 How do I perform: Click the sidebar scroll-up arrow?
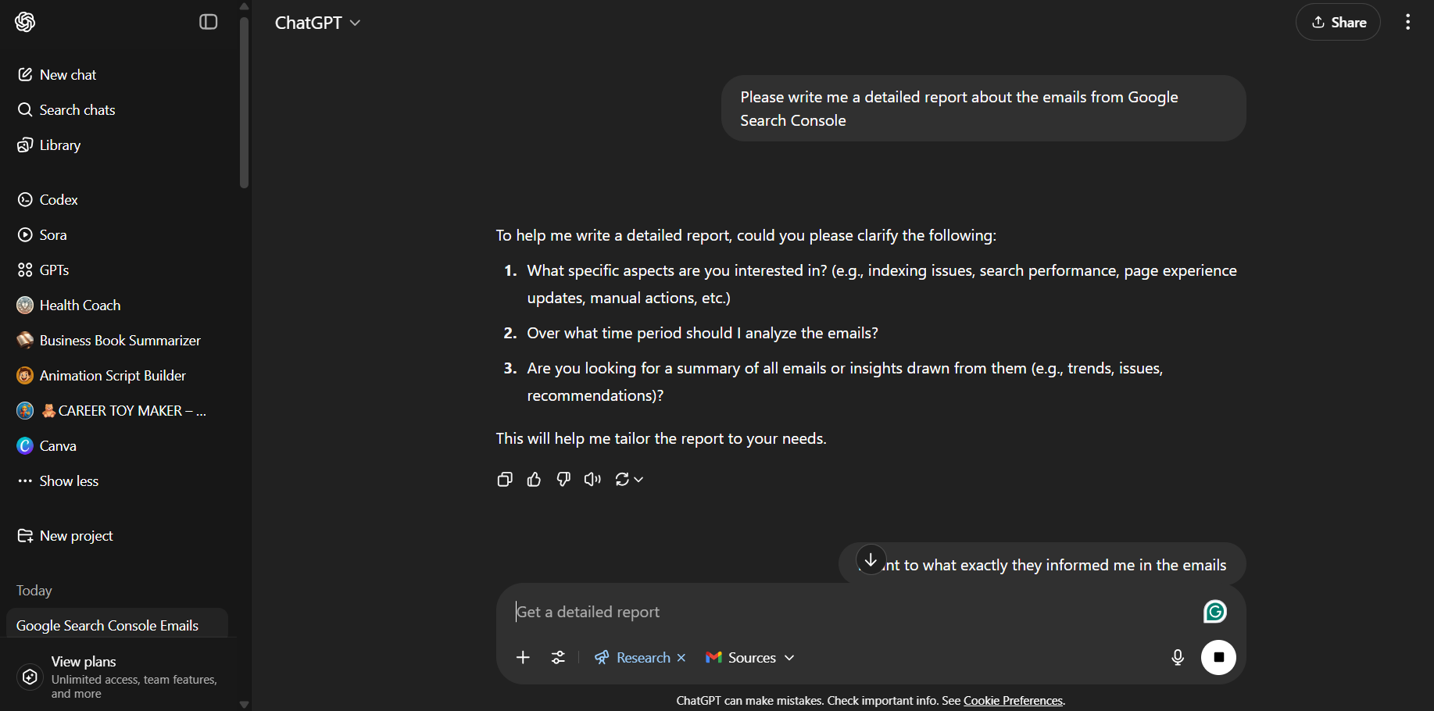(x=244, y=6)
